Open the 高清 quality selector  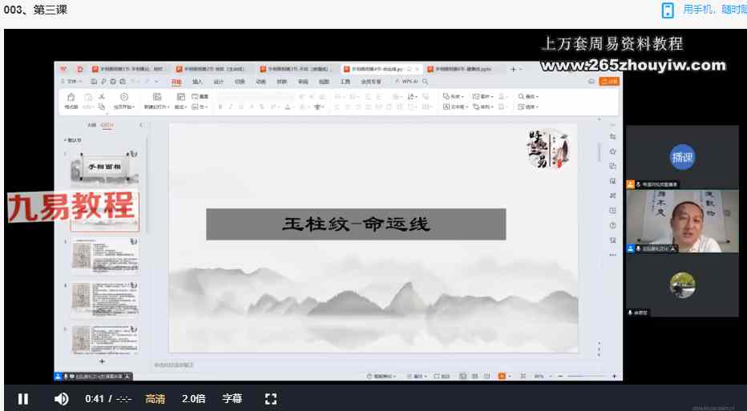tap(155, 399)
